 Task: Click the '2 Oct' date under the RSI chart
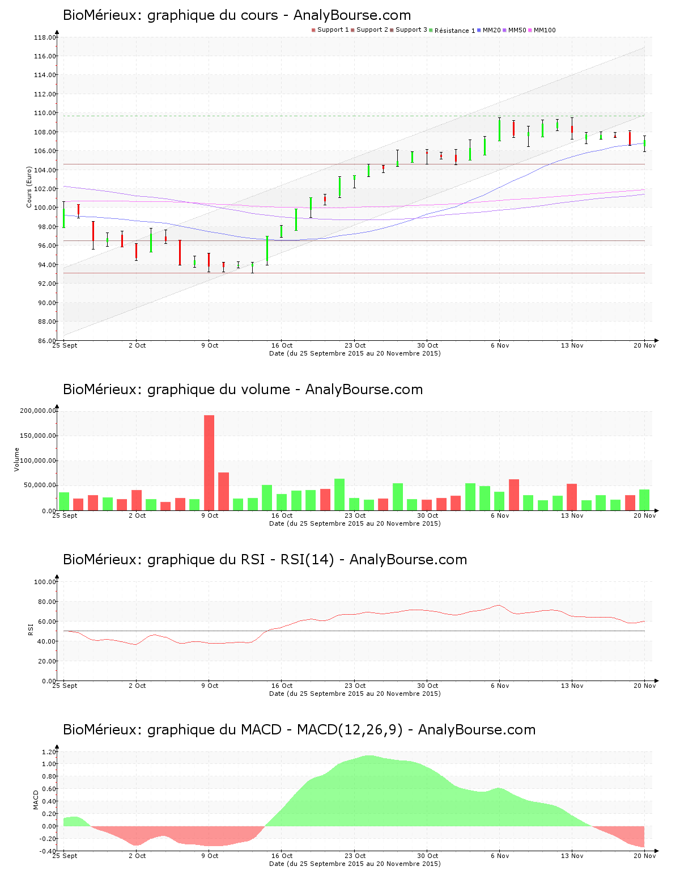[137, 686]
